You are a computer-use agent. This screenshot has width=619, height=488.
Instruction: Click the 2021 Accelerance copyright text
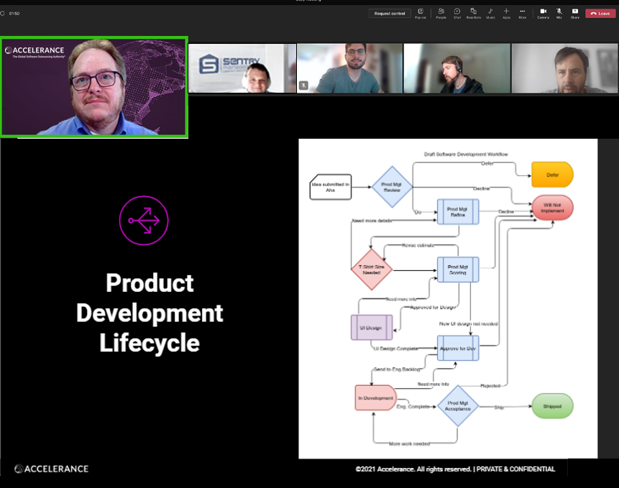tap(455, 469)
